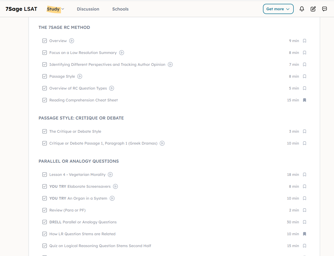Open the chat message icon in header
The image size is (334, 256).
pos(325,9)
